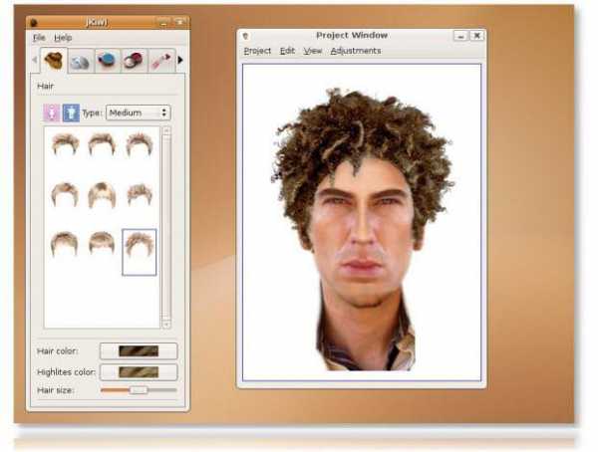Open the pink lipstick tab
This screenshot has width=598, height=452.
coord(160,60)
